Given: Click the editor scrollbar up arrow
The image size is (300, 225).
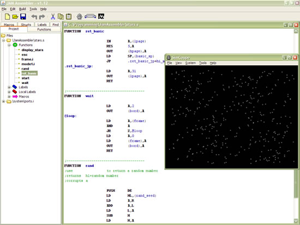Looking at the screenshot, I should pyautogui.click(x=296, y=31).
